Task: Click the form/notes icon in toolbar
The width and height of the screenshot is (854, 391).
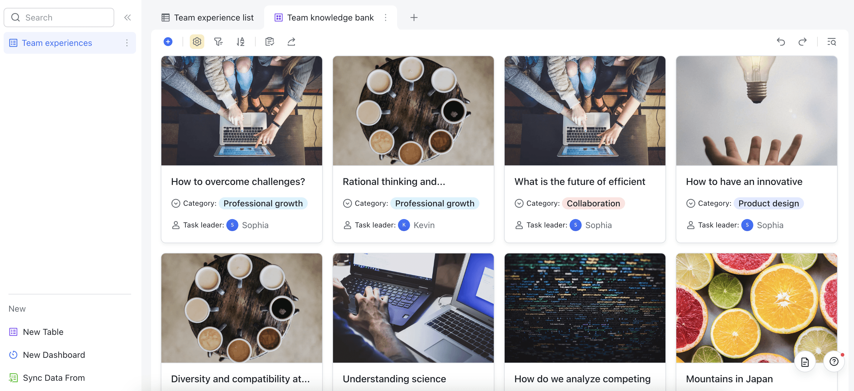Action: 270,42
